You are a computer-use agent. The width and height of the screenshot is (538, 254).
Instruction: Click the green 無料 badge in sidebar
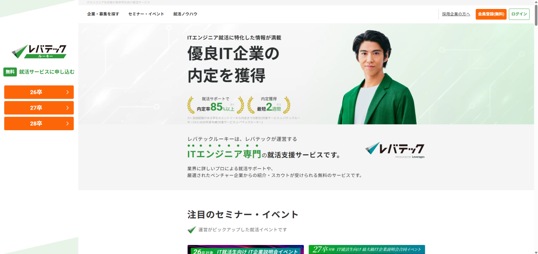[x=10, y=72]
